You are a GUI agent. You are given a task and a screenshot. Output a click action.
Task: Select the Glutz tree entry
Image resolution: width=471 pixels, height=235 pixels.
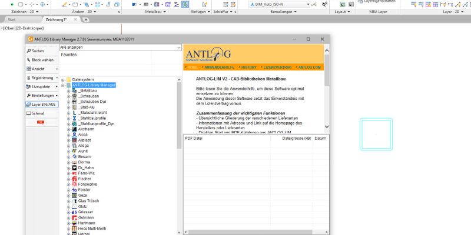click(82, 207)
